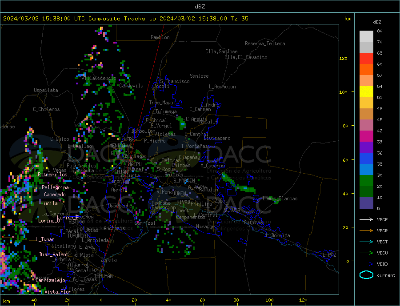Image resolution: width=400 pixels, height=306 pixels.
Task: Click the white VBCP arrow legend icon
Action: [x=366, y=219]
